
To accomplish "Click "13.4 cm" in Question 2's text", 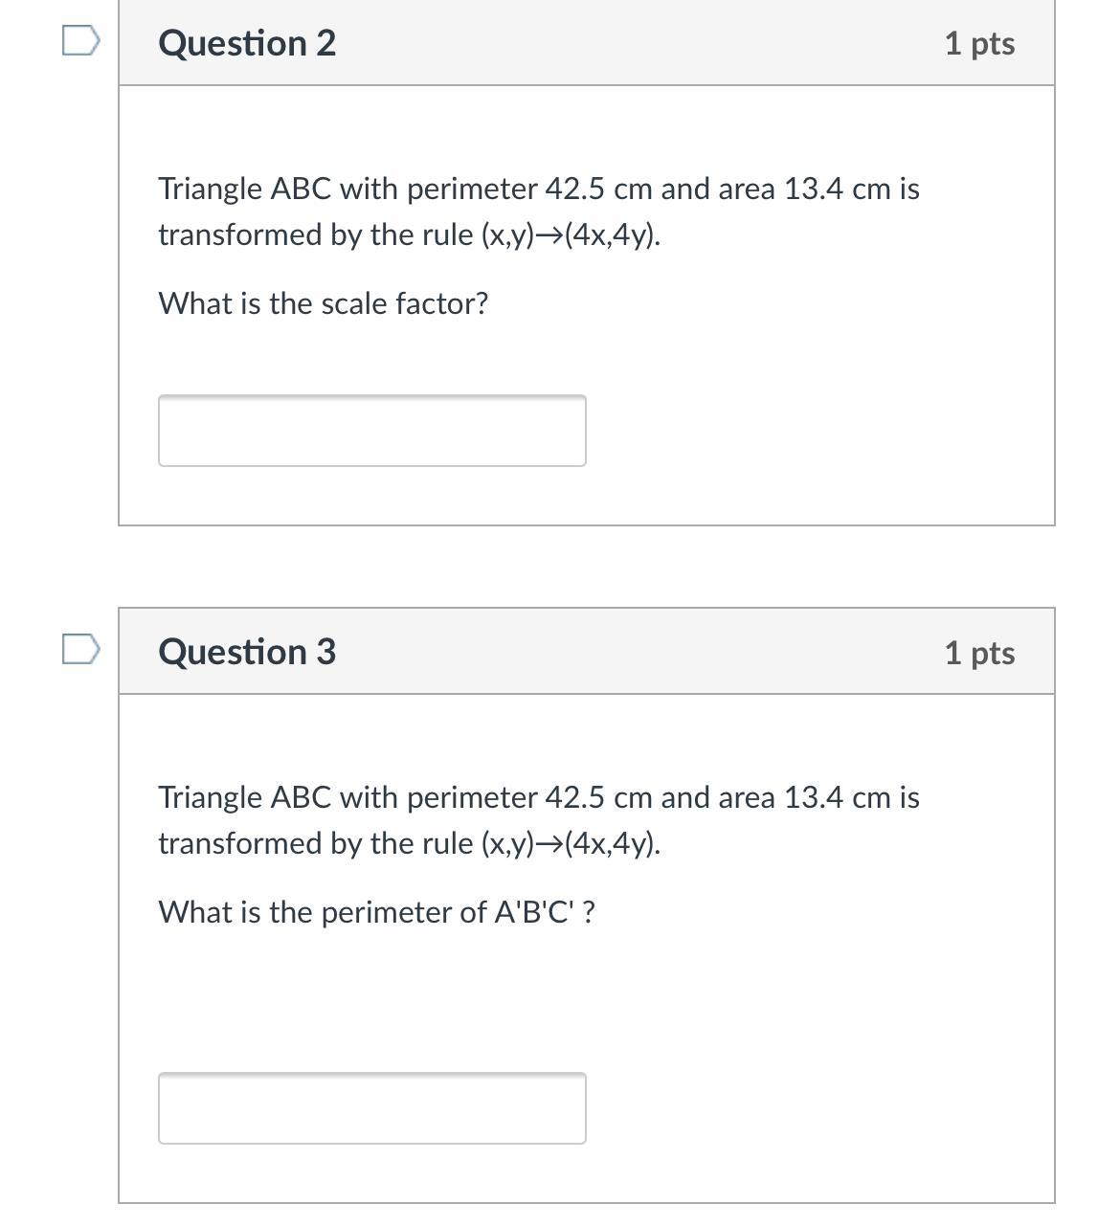I will point(837,189).
